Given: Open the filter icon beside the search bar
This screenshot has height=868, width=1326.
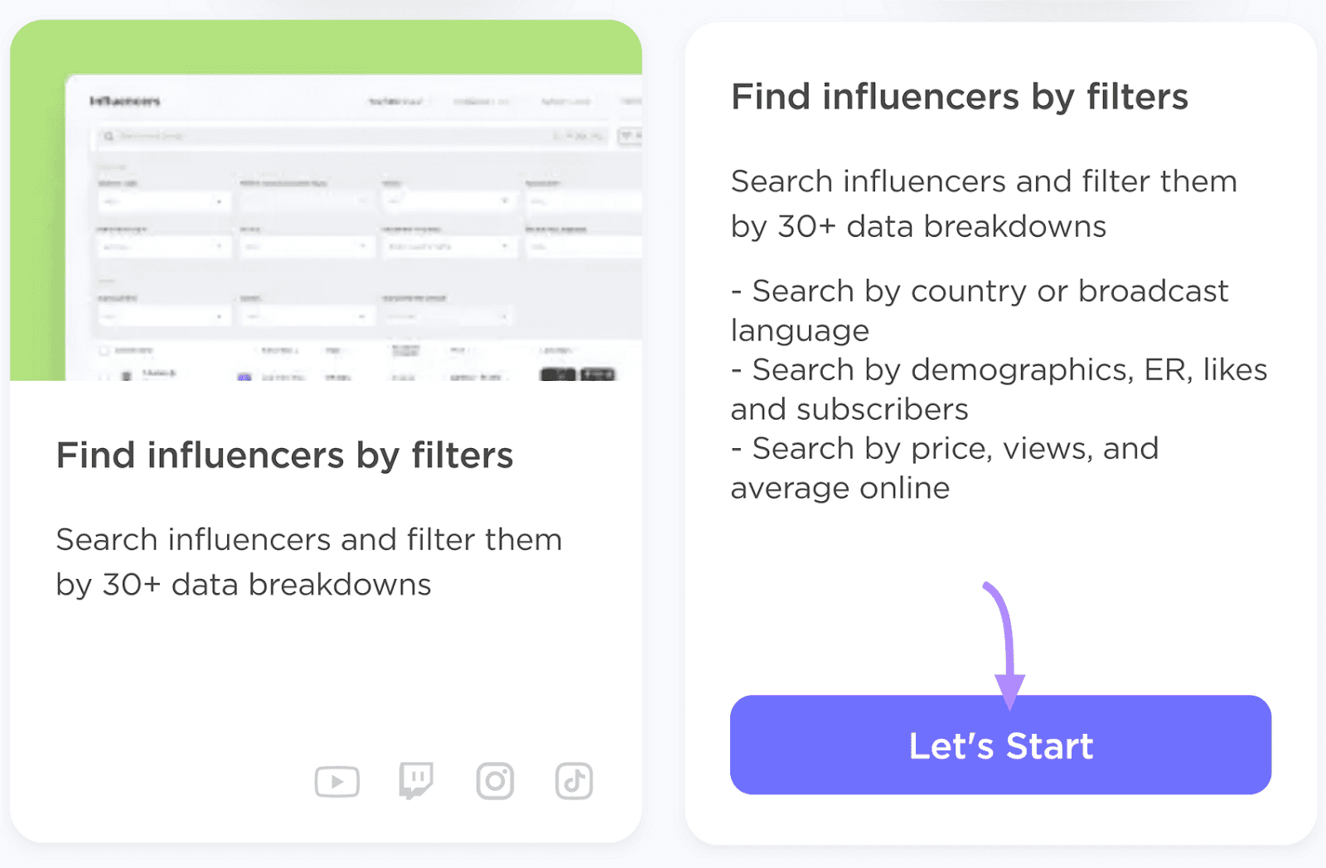Looking at the screenshot, I should [x=628, y=136].
